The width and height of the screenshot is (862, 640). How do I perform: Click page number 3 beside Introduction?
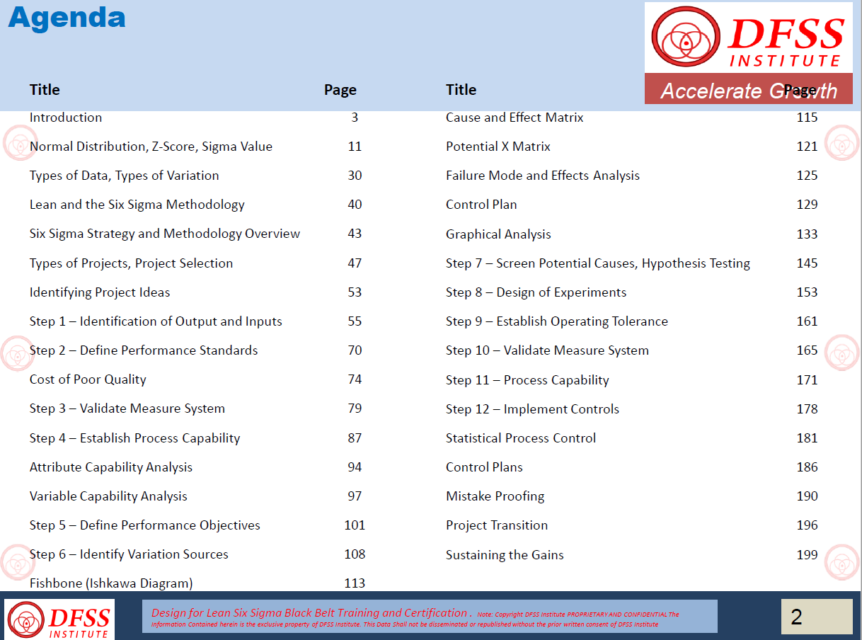point(355,118)
